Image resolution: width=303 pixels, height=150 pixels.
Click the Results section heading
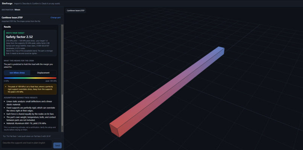(8, 27)
